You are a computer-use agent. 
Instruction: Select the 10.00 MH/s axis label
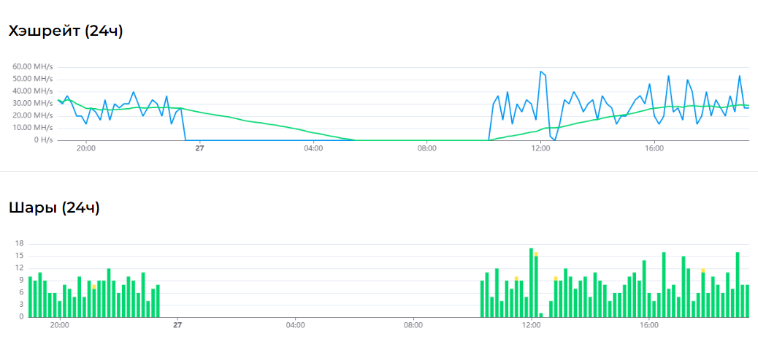pyautogui.click(x=33, y=128)
